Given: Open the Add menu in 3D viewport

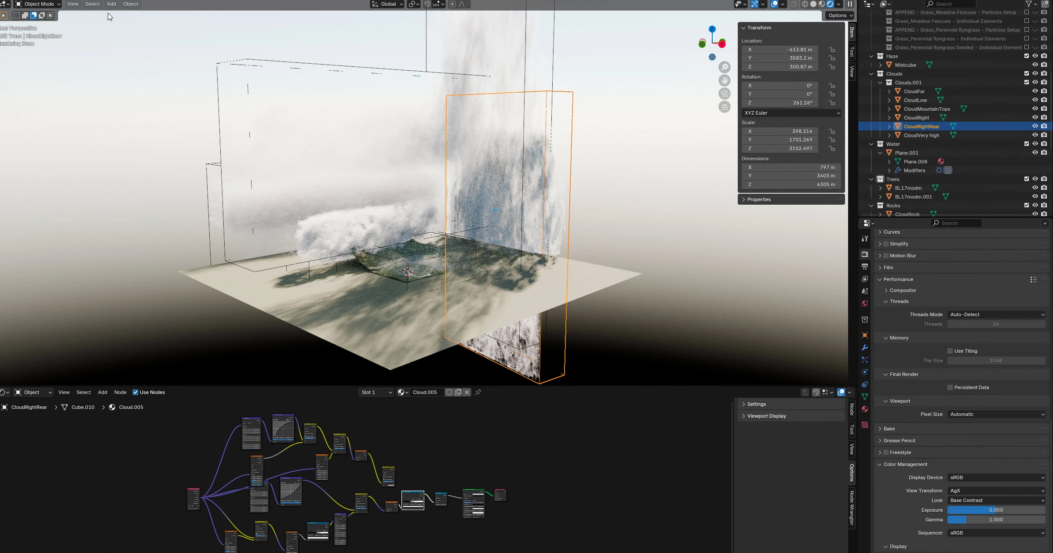Looking at the screenshot, I should (111, 4).
